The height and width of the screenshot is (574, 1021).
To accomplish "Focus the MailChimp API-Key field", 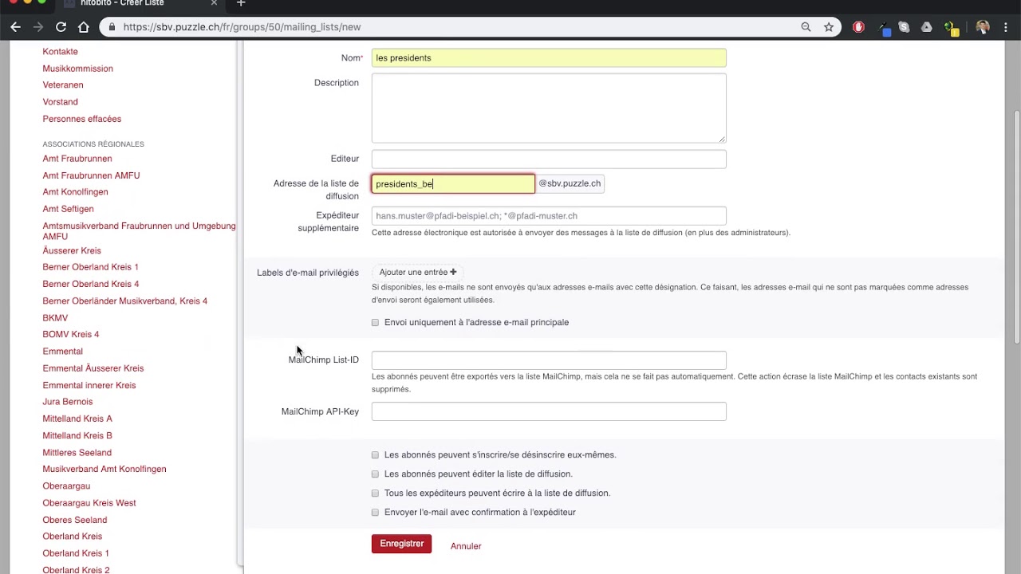I will pos(549,411).
